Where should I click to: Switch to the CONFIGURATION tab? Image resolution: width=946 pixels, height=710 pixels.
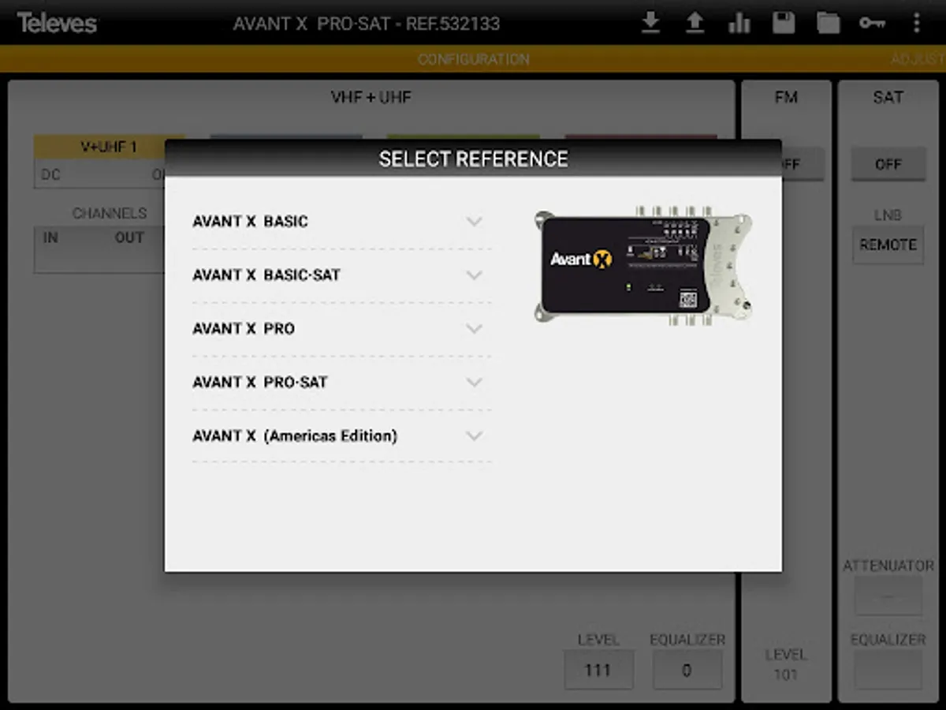pos(473,59)
